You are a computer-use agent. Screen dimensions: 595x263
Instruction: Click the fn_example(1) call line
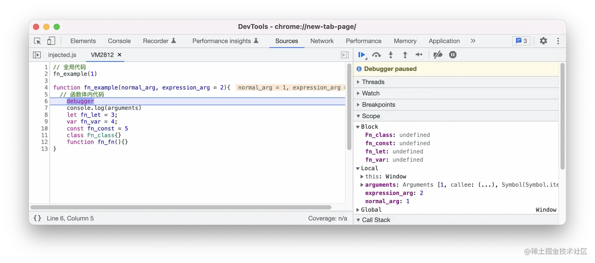pyautogui.click(x=75, y=74)
